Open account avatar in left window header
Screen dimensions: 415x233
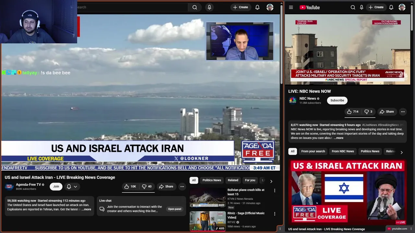click(270, 7)
